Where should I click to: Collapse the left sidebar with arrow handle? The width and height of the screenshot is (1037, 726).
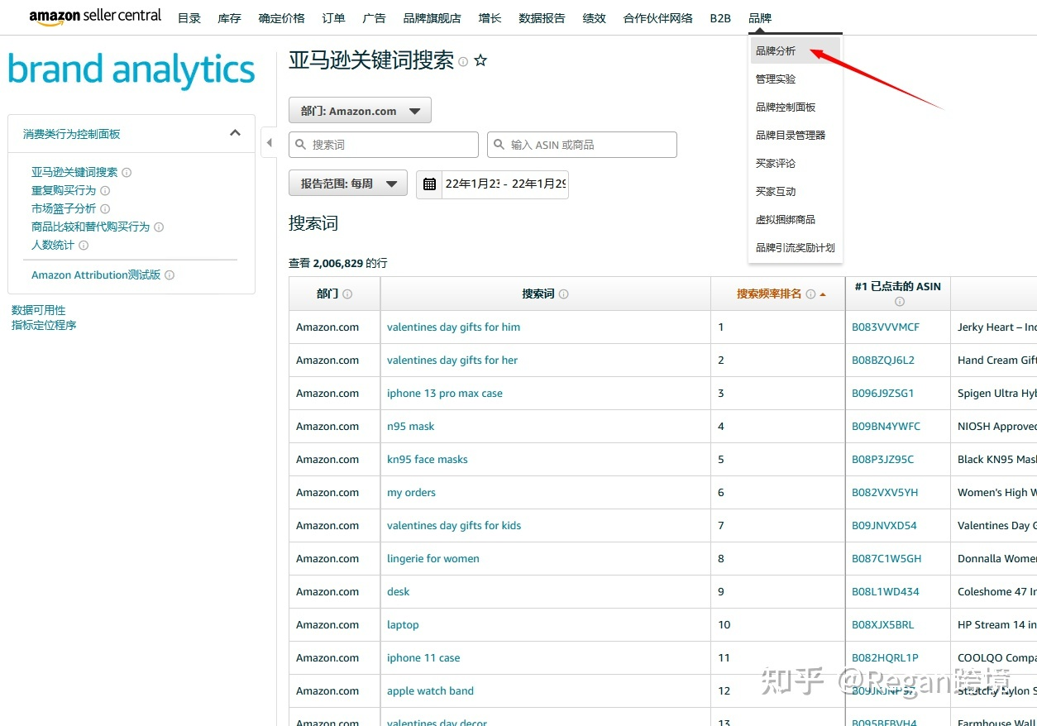(x=269, y=143)
